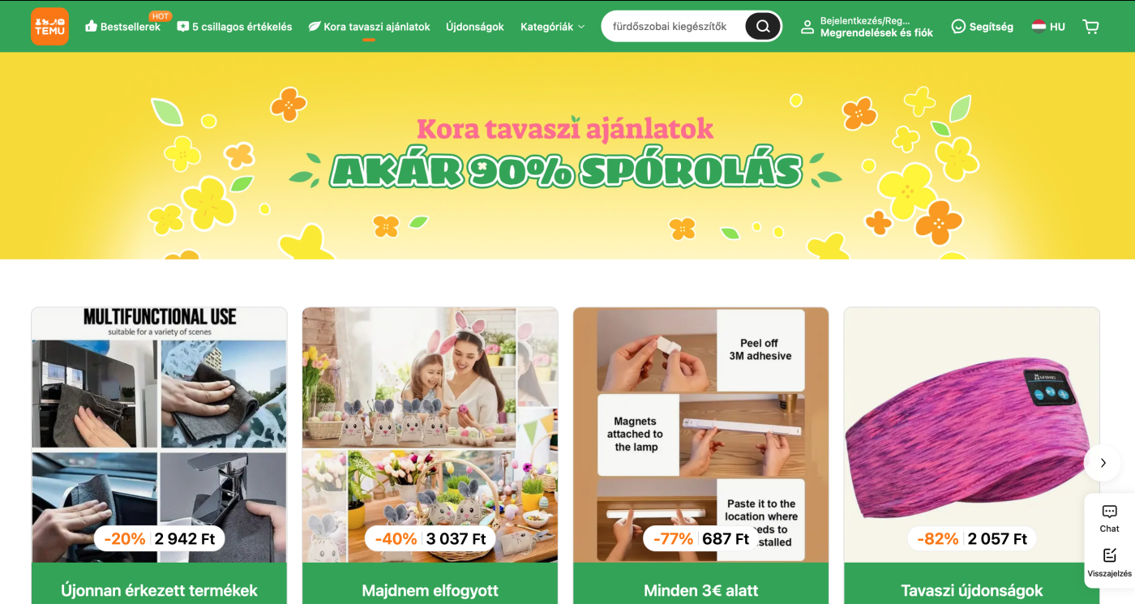Open Chat from the side panel

pyautogui.click(x=1109, y=518)
